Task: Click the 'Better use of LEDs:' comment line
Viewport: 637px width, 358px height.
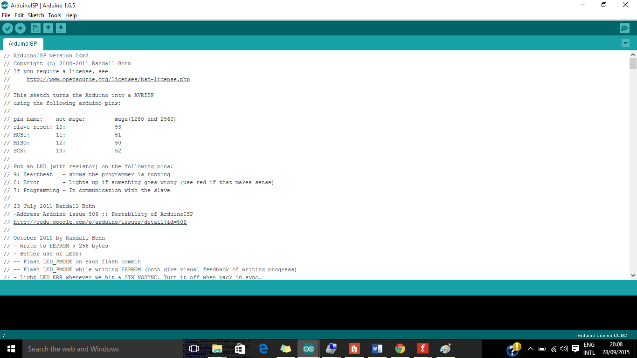Action: [43, 254]
